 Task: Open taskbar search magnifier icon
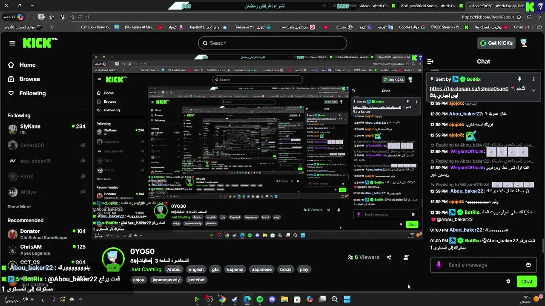335,299
